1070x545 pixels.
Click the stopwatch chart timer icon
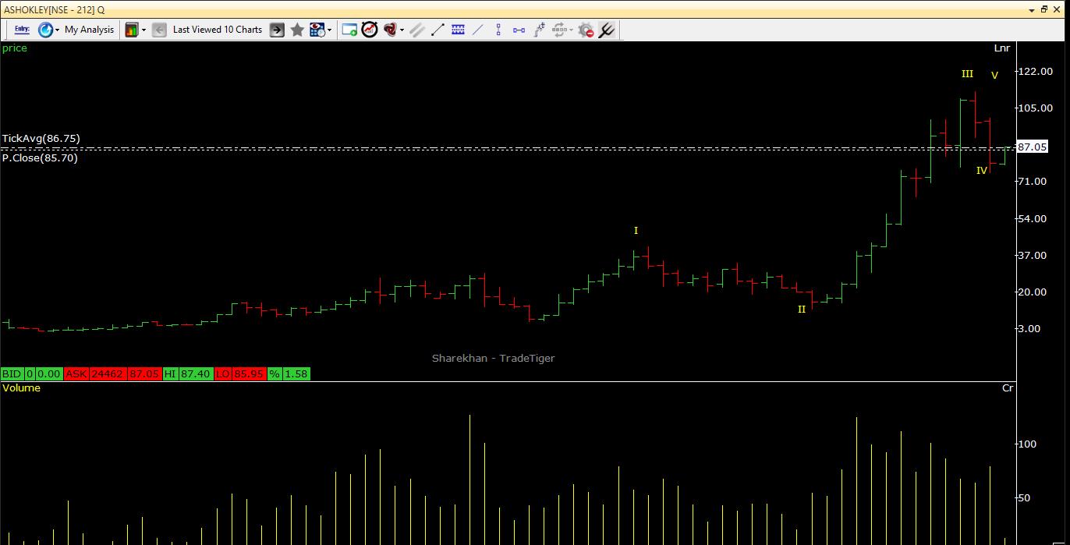click(x=370, y=30)
